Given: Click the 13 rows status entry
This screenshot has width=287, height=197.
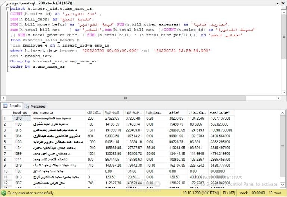Looking at the screenshot, I should click(275, 193).
